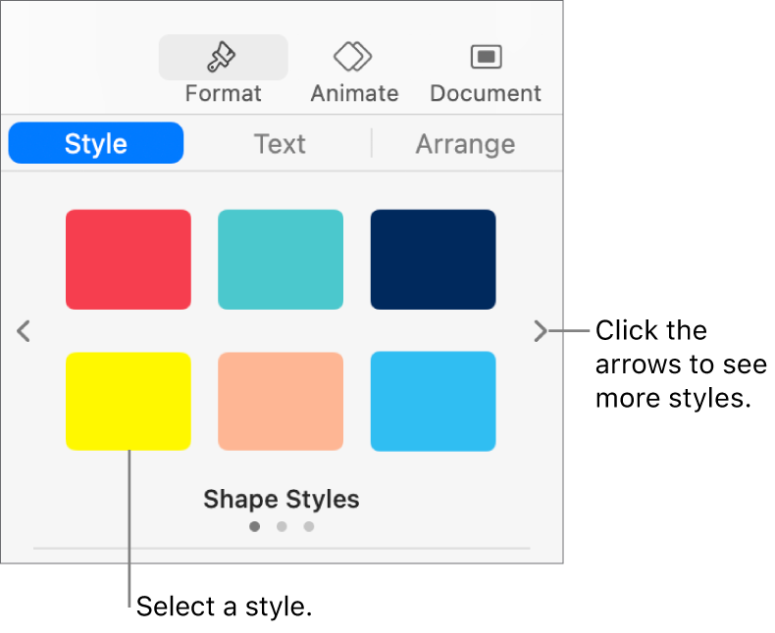The width and height of the screenshot is (775, 633).
Task: Click the Animate diamond icon
Action: (354, 58)
